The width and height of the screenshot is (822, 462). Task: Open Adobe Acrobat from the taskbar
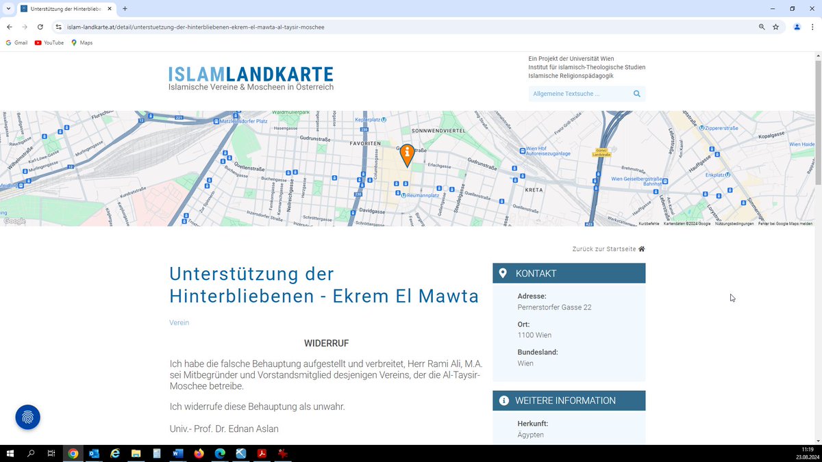(262, 453)
